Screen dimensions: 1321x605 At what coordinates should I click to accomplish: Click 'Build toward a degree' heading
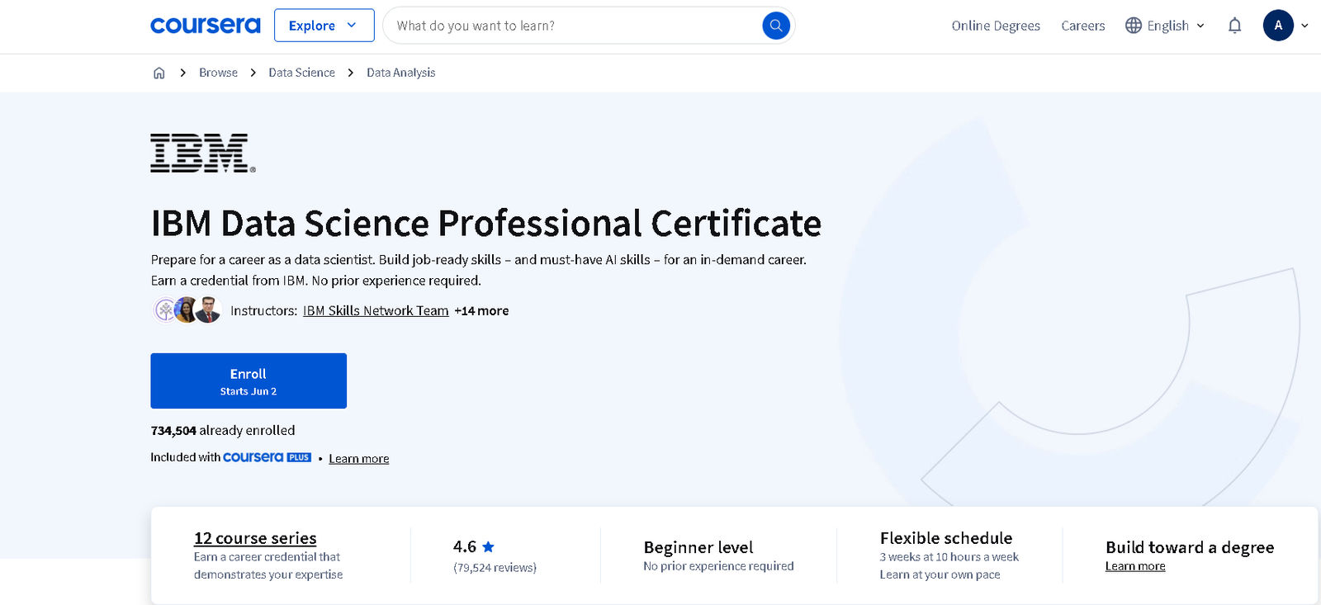pyautogui.click(x=1190, y=547)
